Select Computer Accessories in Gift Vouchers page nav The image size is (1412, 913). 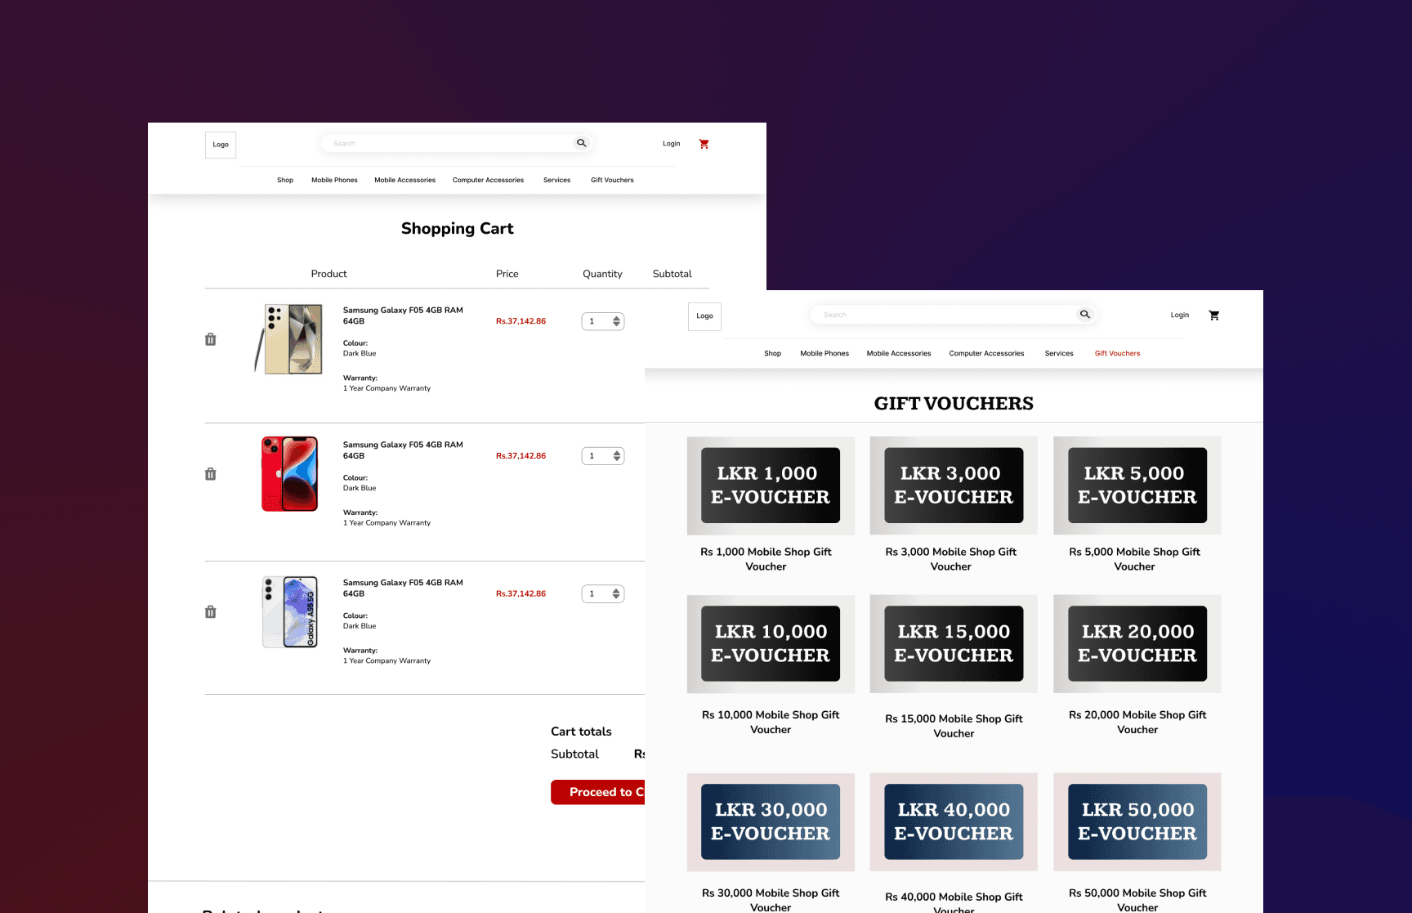pos(986,354)
